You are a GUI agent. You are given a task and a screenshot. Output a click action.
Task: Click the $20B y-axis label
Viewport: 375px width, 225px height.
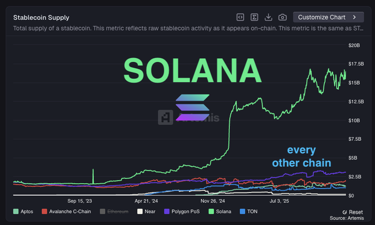coord(353,45)
